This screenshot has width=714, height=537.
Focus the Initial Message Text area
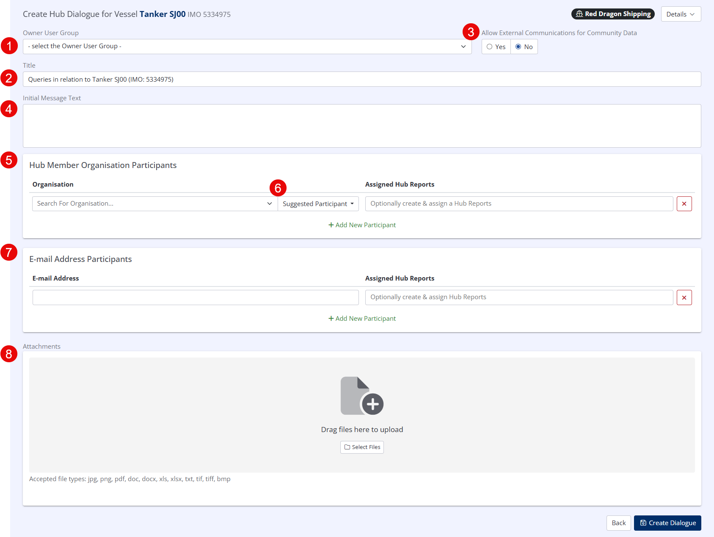click(x=362, y=126)
